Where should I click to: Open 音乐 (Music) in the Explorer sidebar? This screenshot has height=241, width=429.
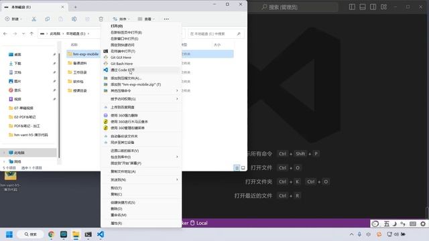[17, 90]
